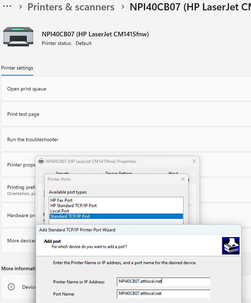Select Local Port from the list

[x=60, y=211]
